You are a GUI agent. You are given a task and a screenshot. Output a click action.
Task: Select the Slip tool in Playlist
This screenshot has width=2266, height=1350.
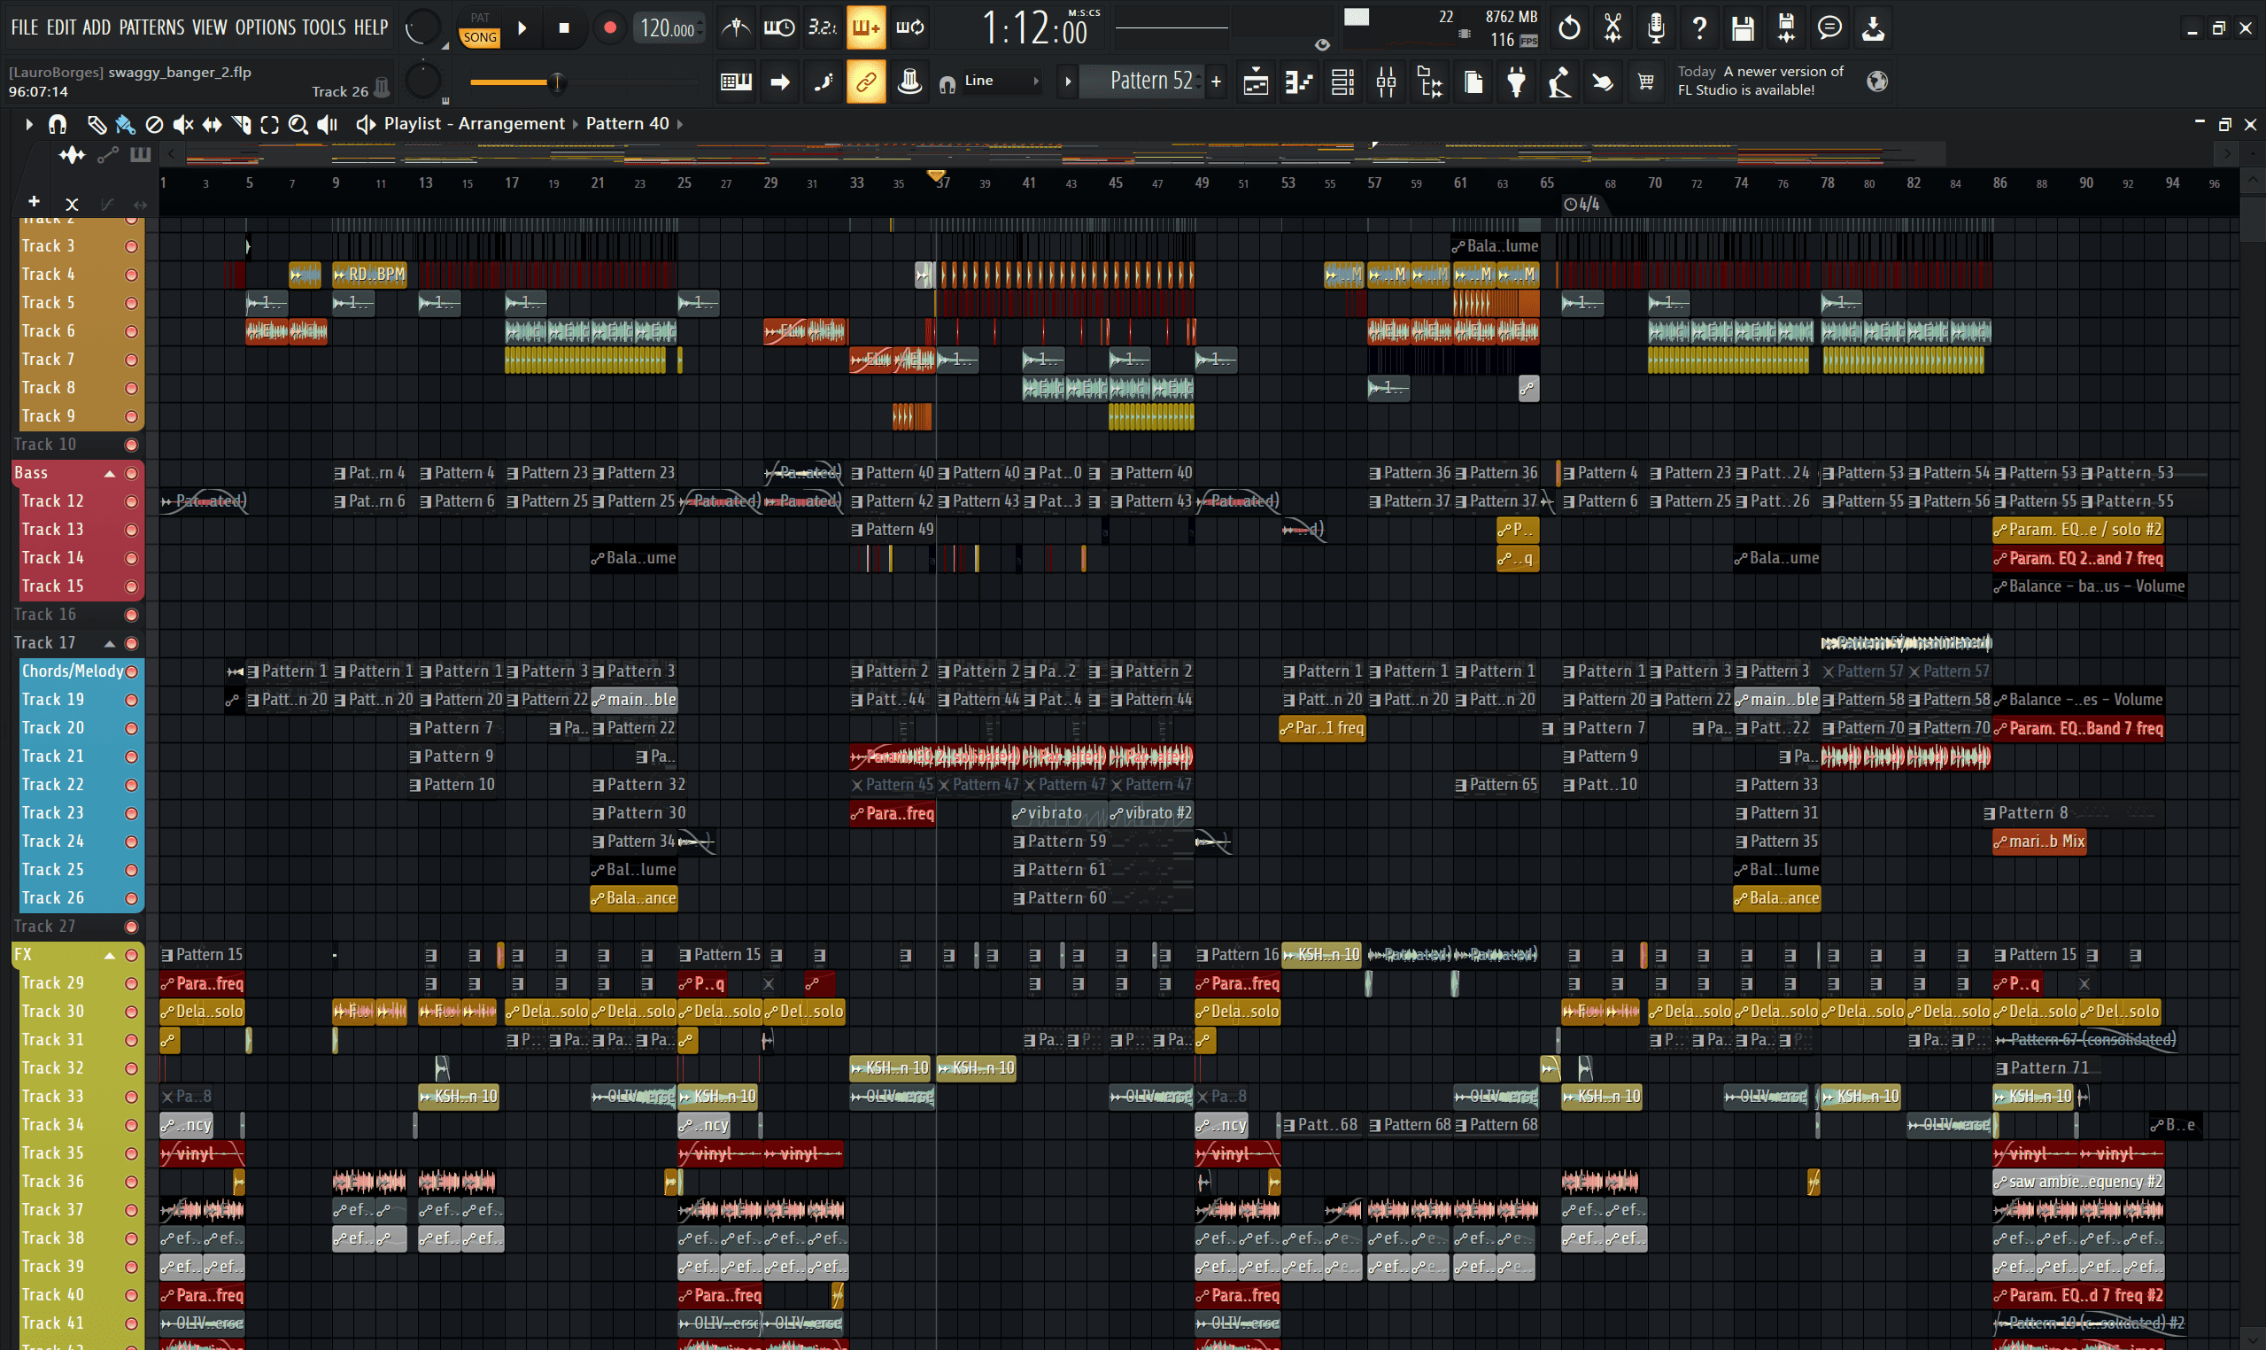tap(212, 125)
